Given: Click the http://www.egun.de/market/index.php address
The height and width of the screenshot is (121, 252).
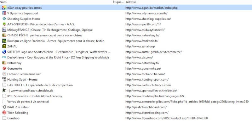Looking at the screenshot, I should click(152, 8).
